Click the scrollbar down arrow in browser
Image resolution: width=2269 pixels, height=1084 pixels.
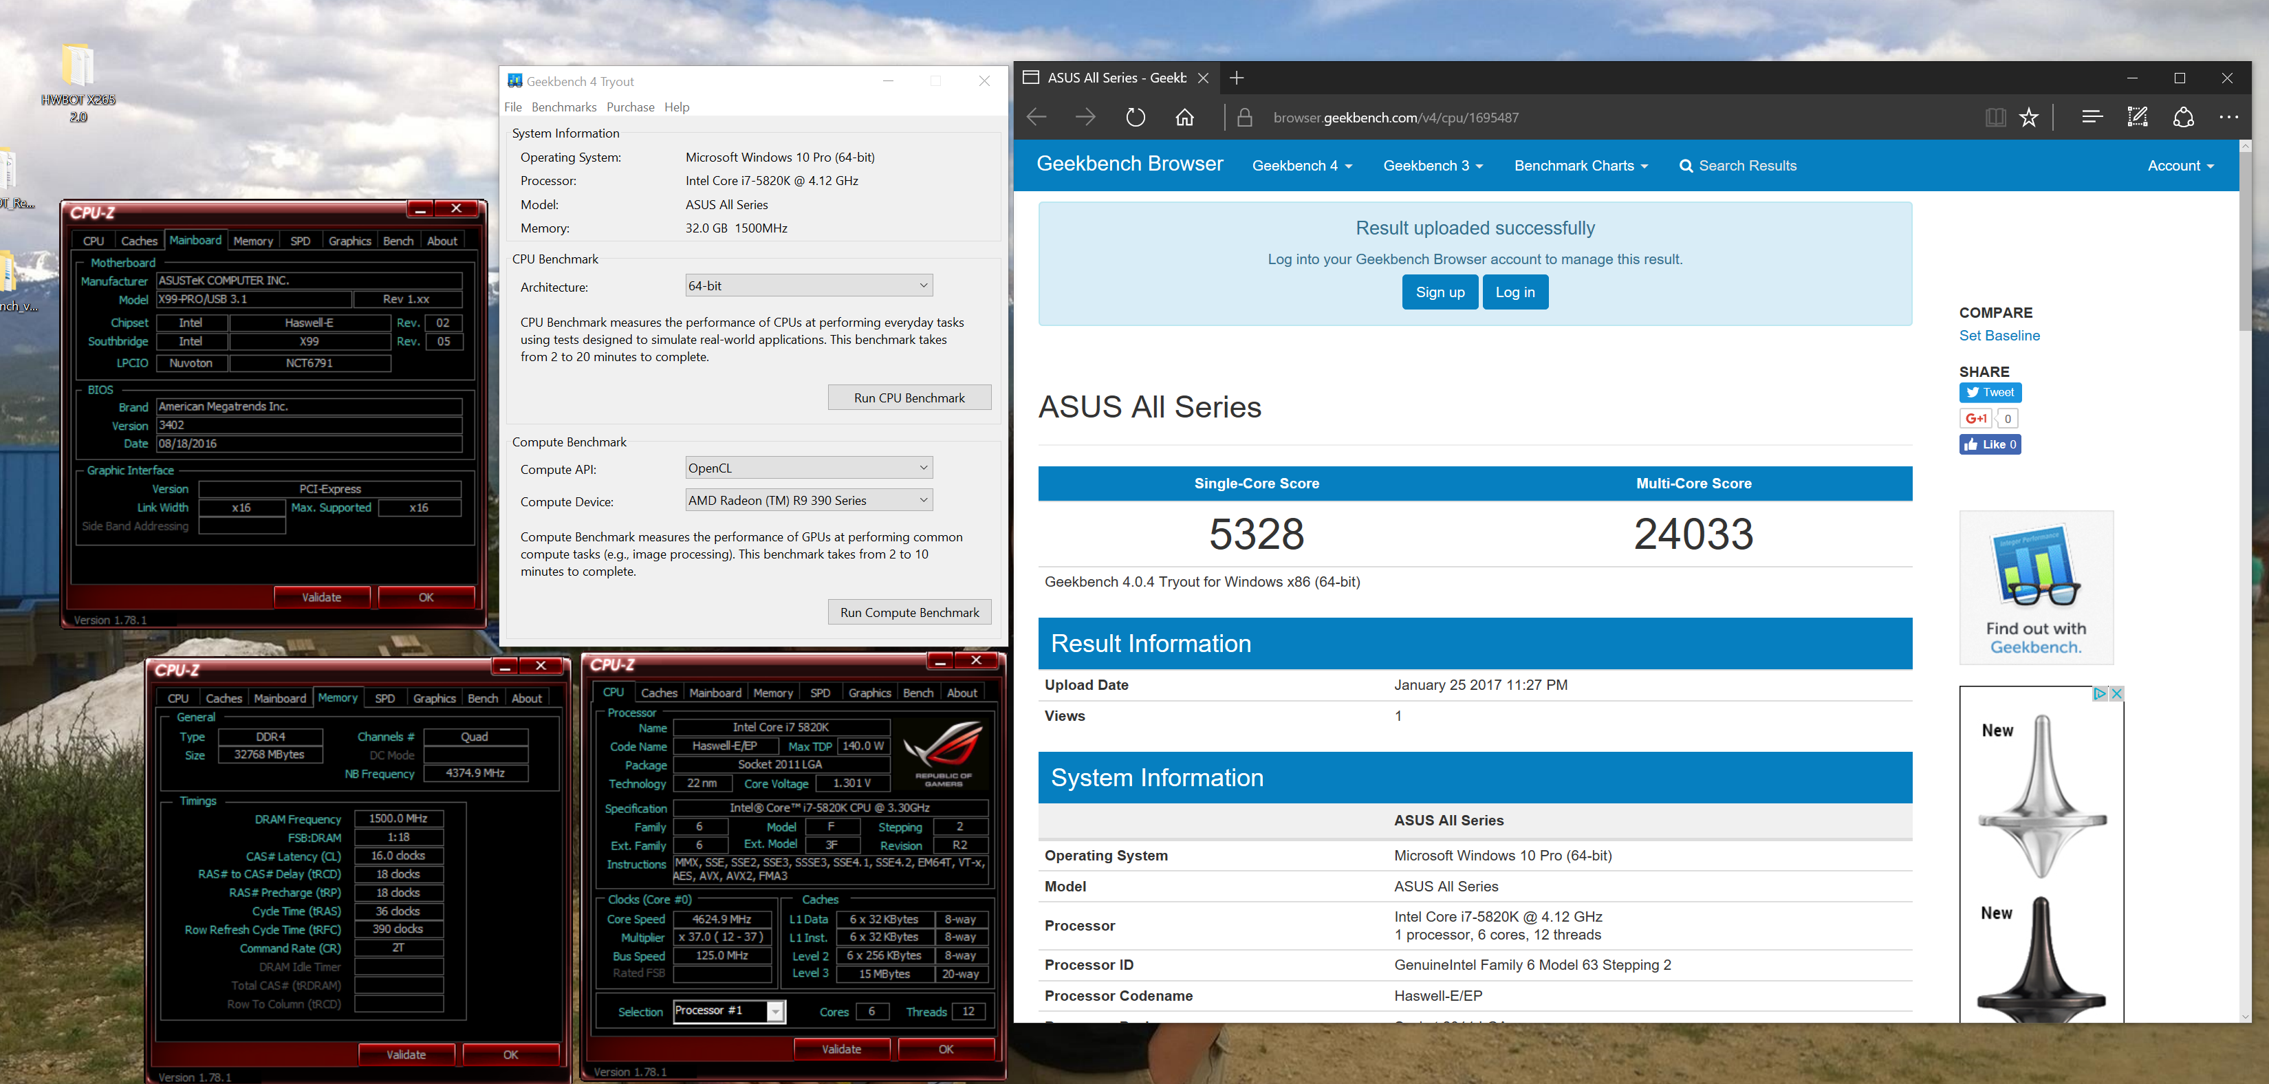coord(2245,1016)
